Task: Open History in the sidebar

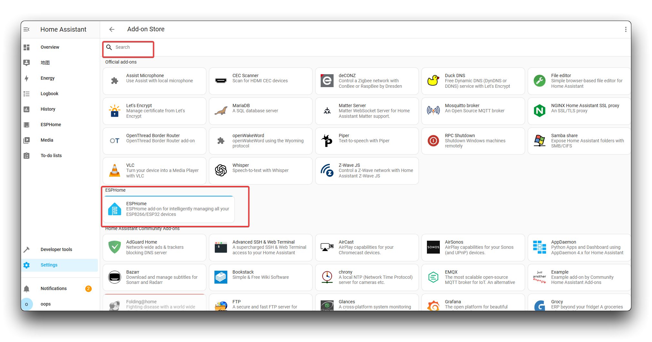Action: (60, 109)
